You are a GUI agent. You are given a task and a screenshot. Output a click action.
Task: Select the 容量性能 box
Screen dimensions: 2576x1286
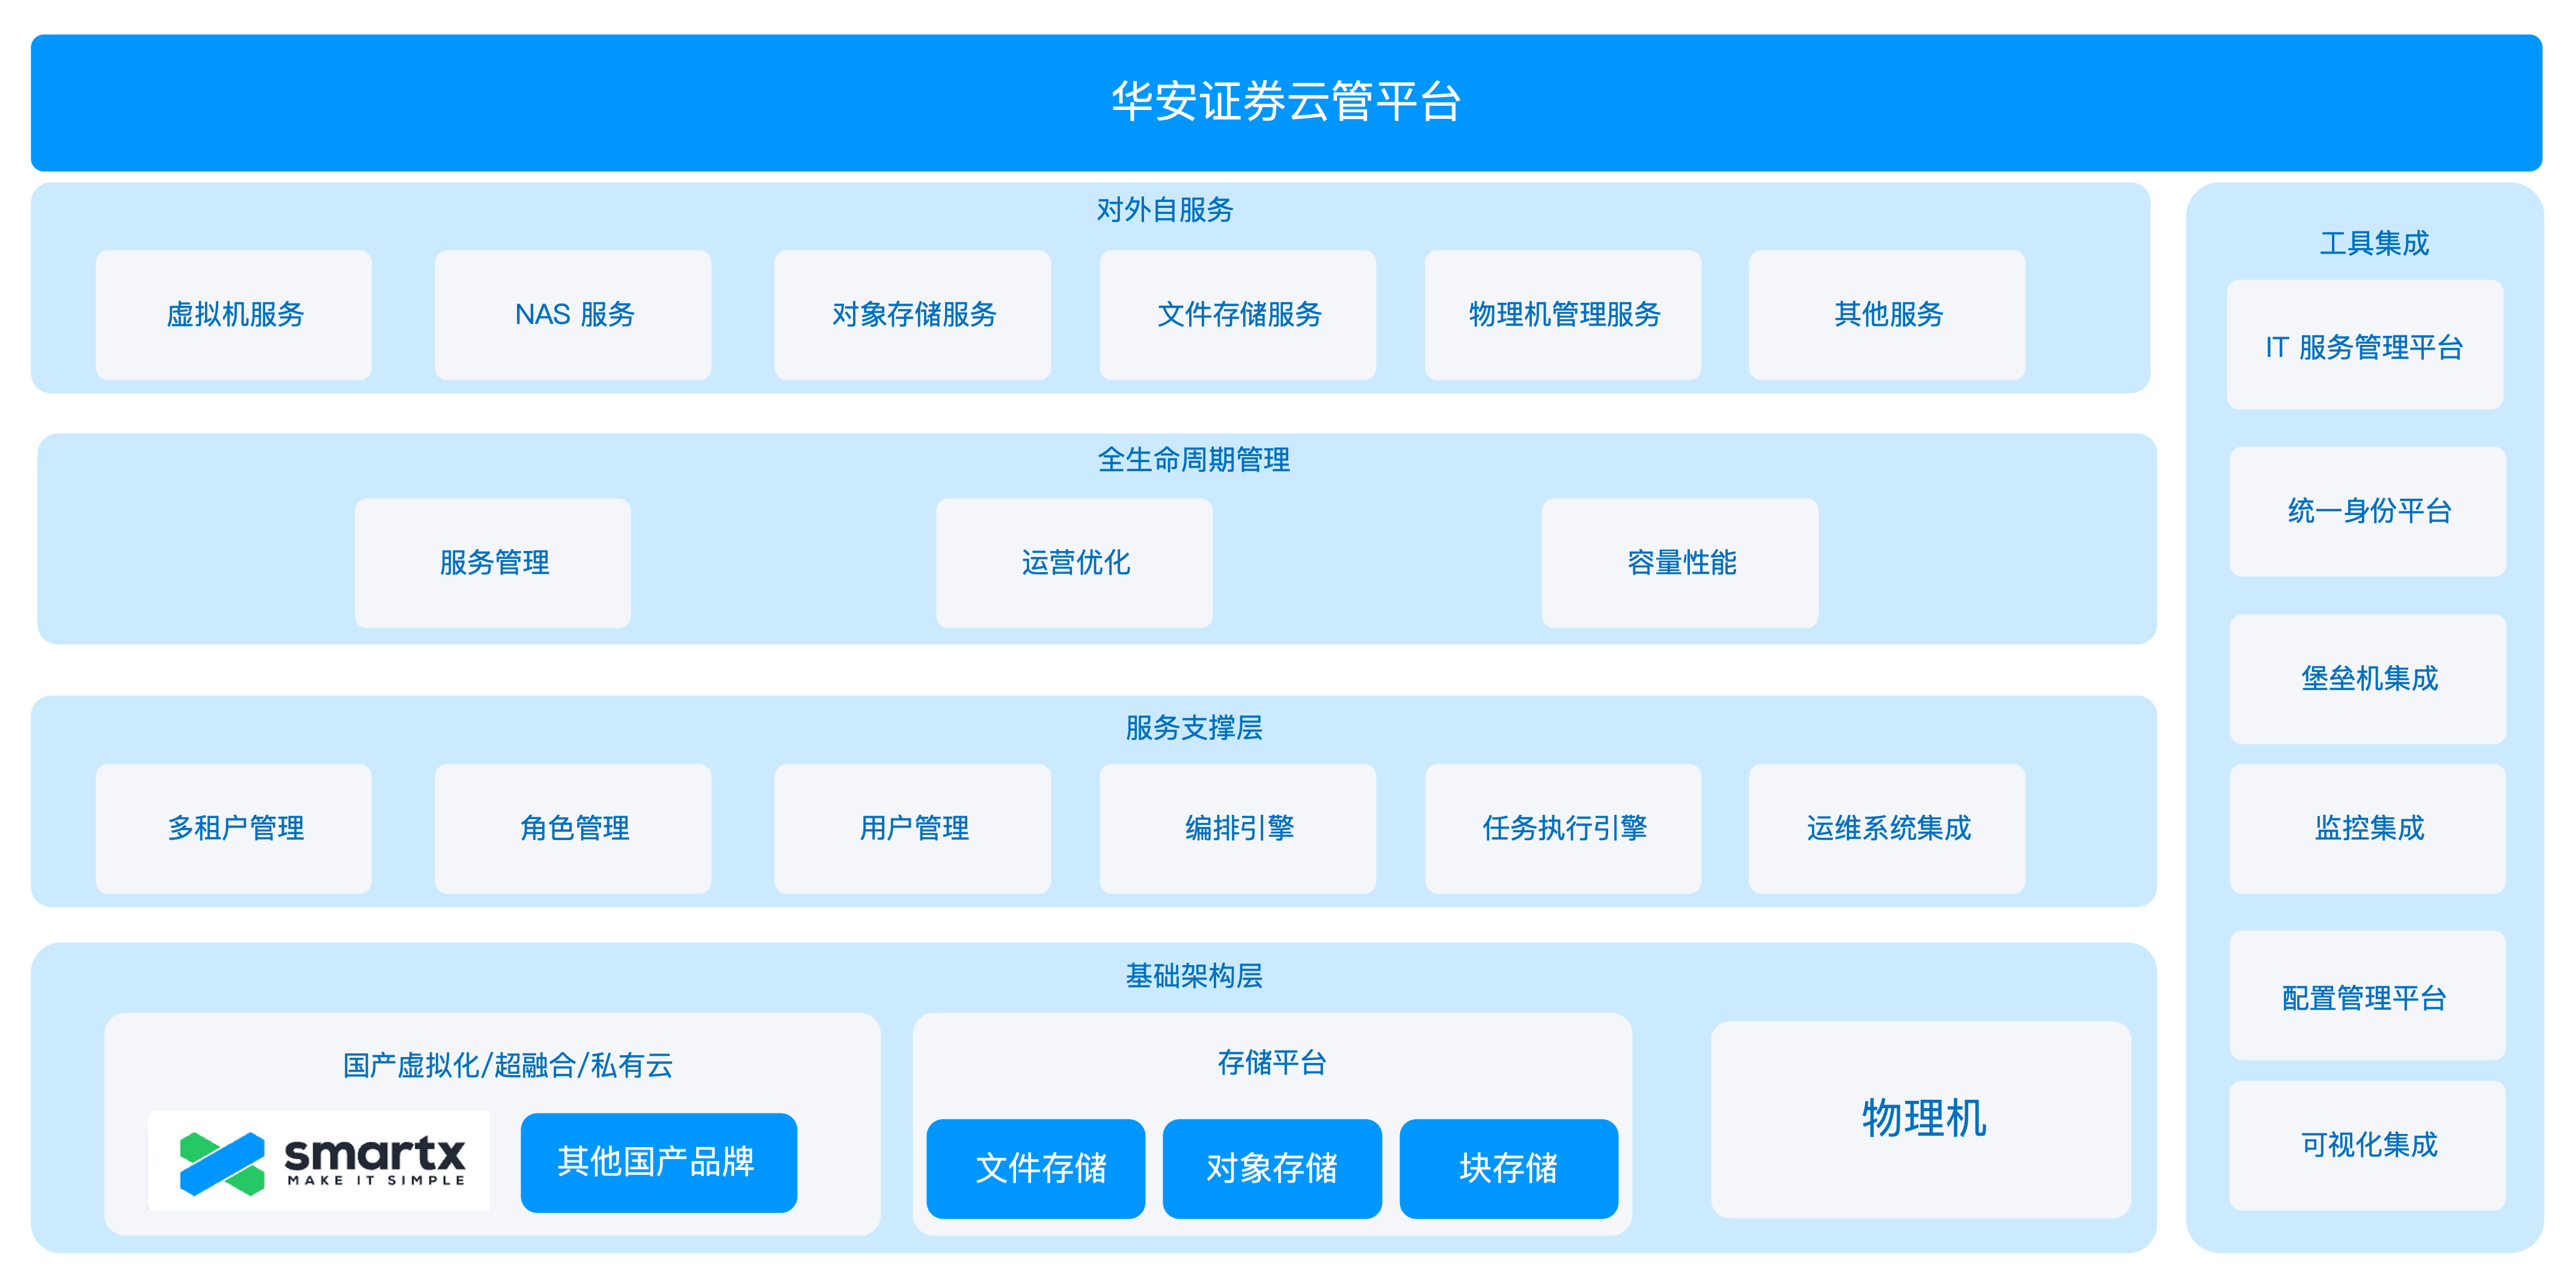1680,563
